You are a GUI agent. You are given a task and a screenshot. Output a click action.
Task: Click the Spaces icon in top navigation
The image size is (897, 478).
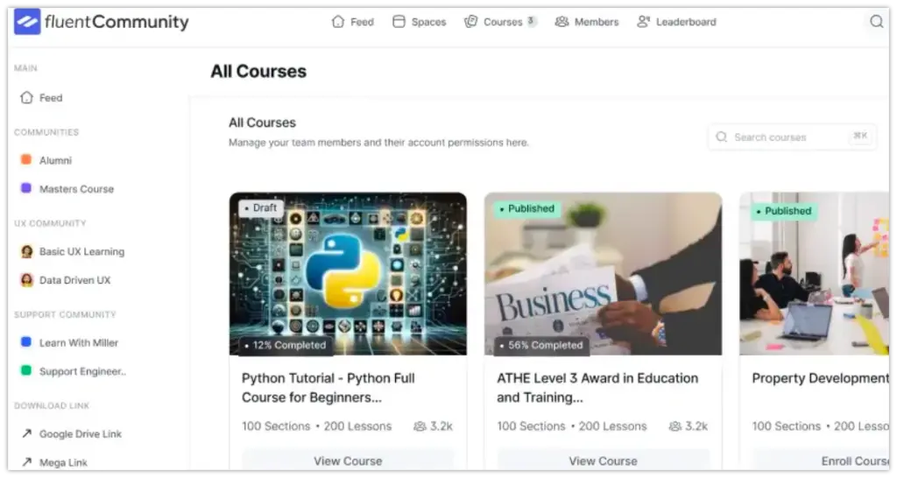399,22
